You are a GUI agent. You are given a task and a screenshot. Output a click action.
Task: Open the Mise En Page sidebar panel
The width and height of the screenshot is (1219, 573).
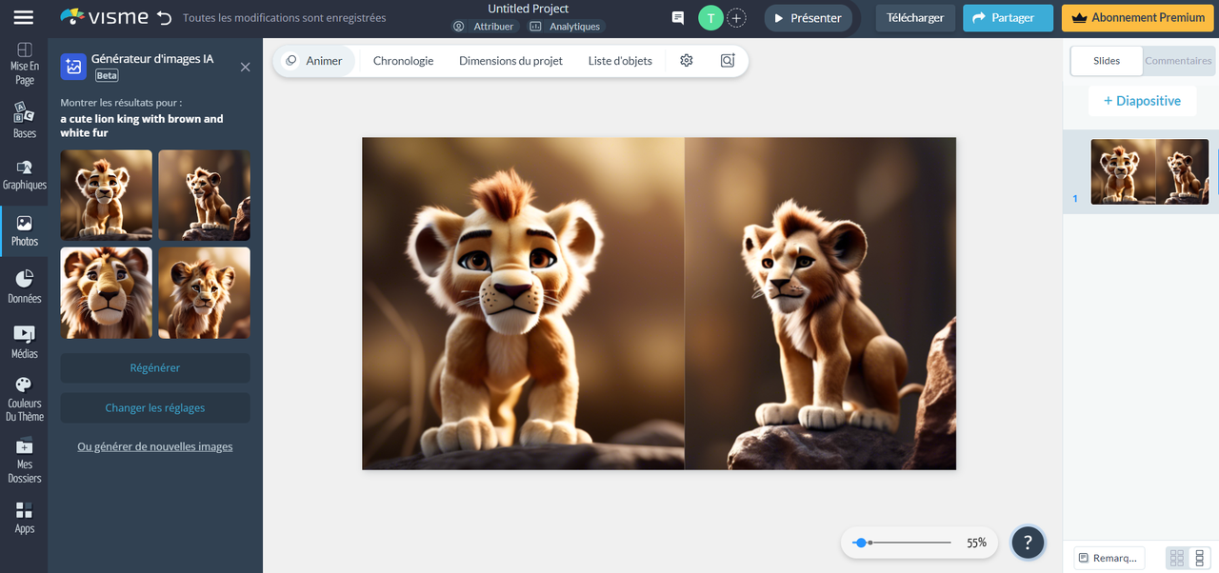pos(24,64)
